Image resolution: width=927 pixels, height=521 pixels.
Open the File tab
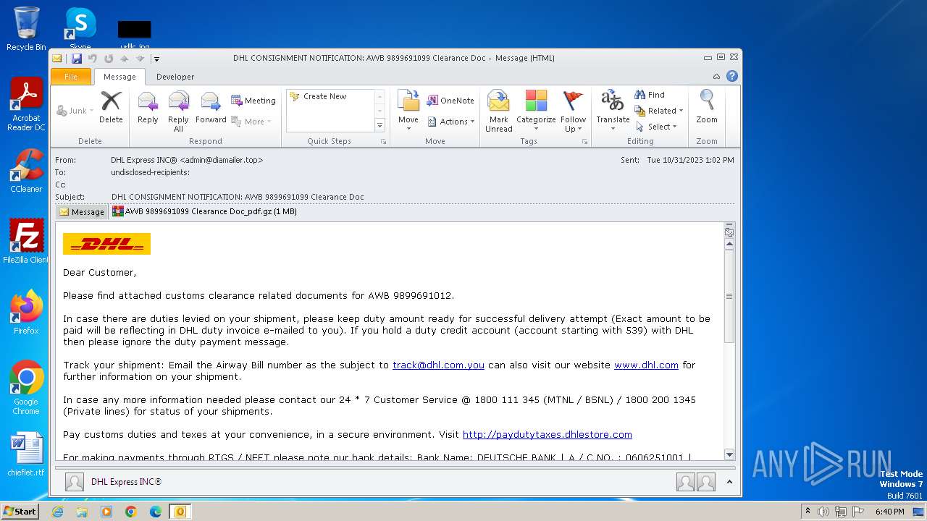point(71,77)
